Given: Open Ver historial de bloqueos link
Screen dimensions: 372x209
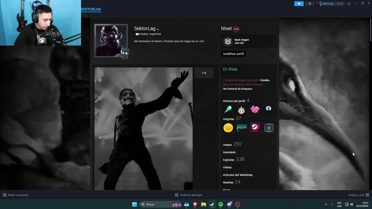Looking at the screenshot, I should [237, 89].
